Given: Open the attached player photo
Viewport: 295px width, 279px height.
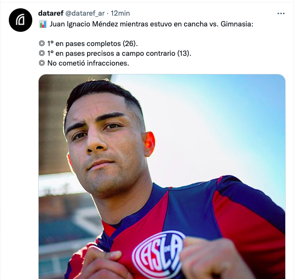Looking at the screenshot, I should point(162,177).
